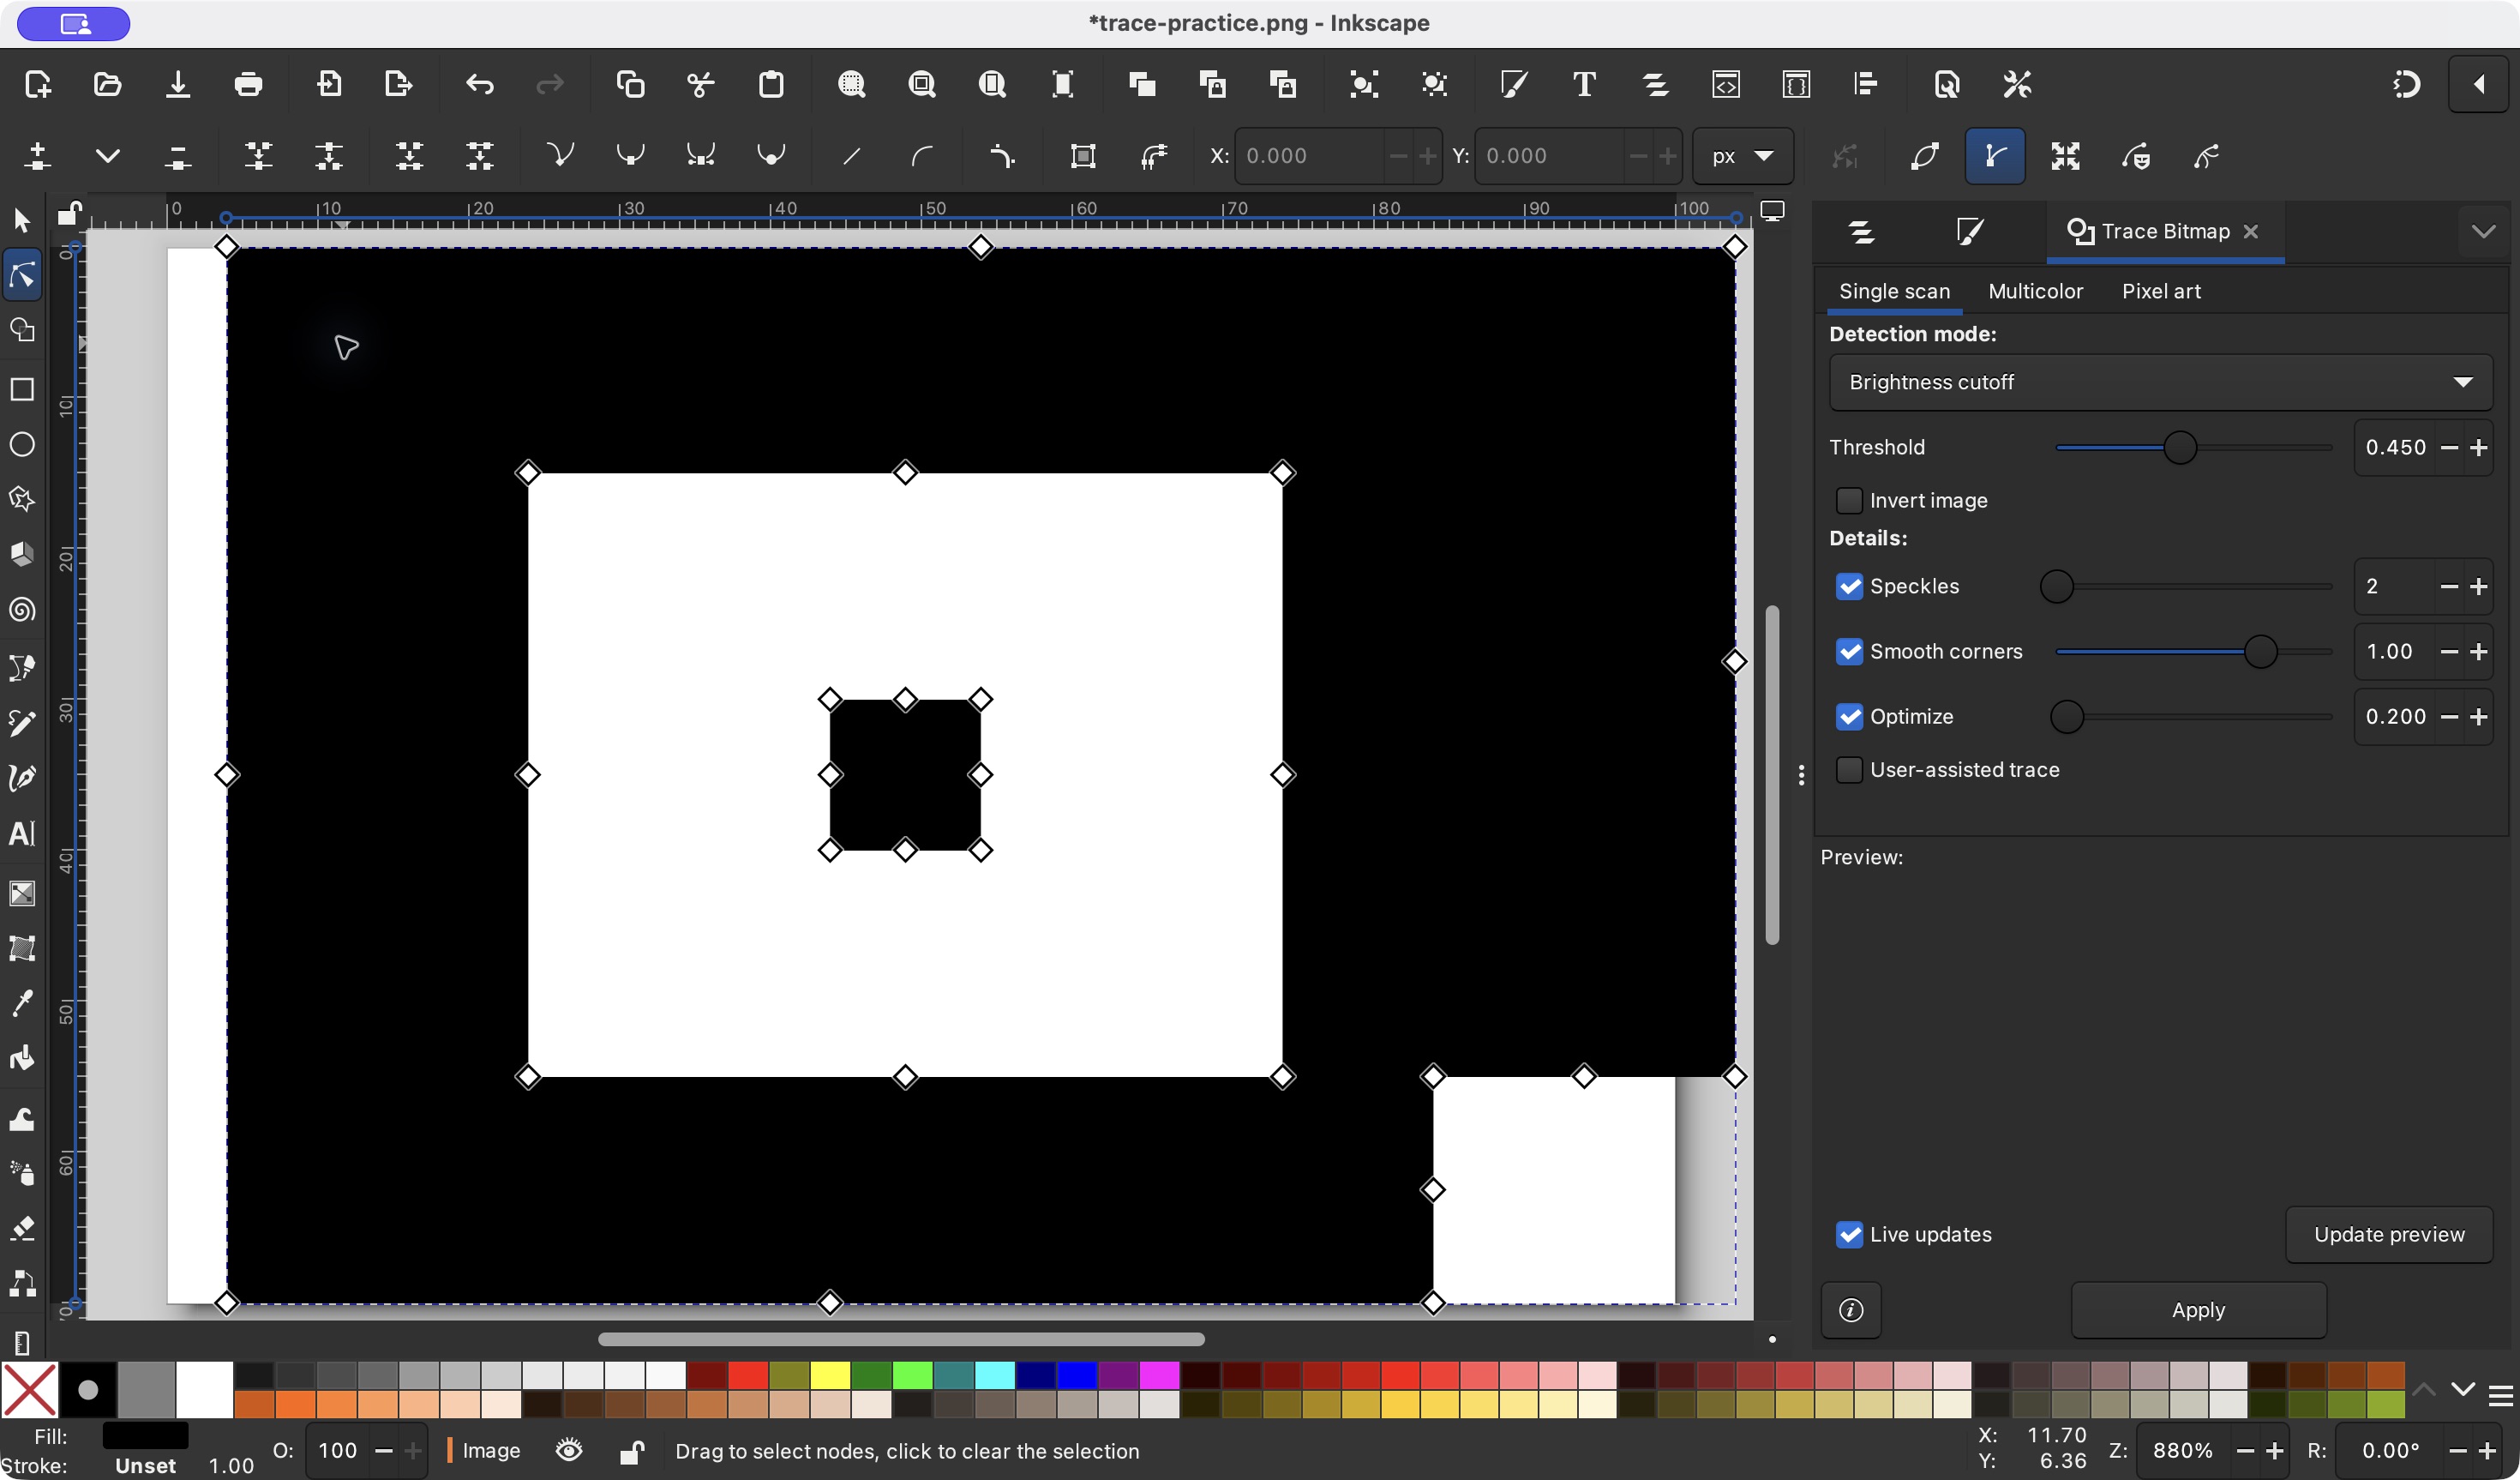Show previous palette row up chevron
The height and width of the screenshot is (1480, 2520).
(x=2424, y=1390)
